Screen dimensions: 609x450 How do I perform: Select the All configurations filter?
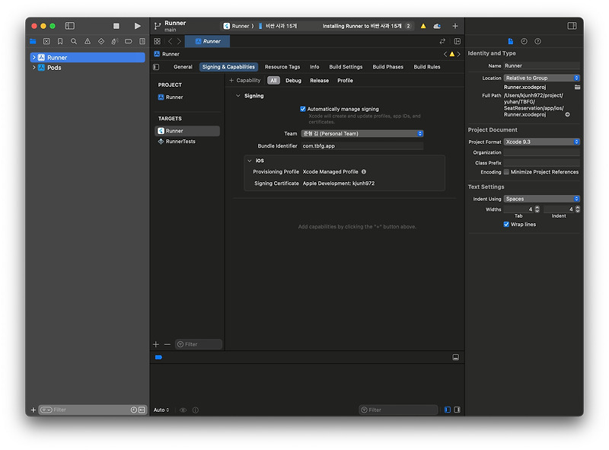[x=273, y=81]
